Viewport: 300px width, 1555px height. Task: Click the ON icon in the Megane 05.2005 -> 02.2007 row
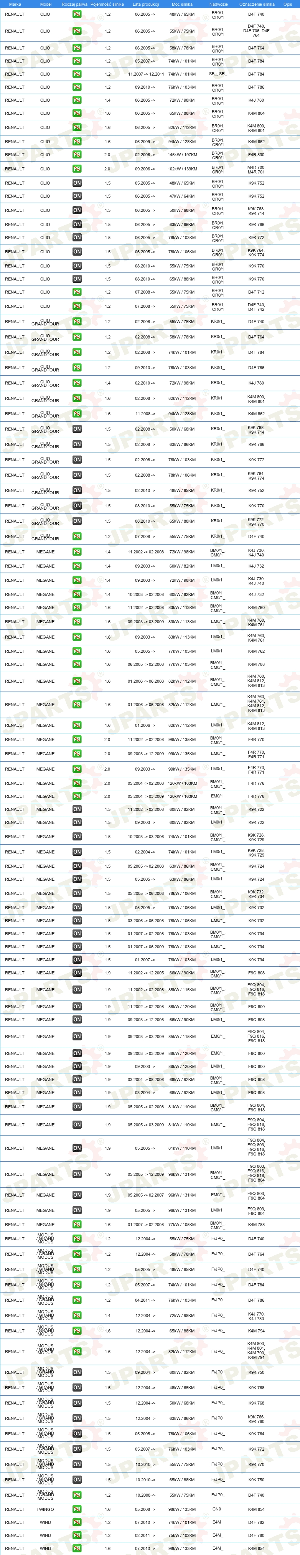pyautogui.click(x=77, y=1195)
